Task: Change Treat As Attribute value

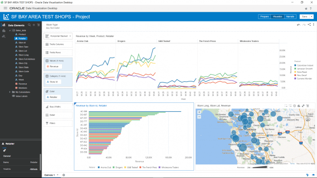Action: click(34, 169)
